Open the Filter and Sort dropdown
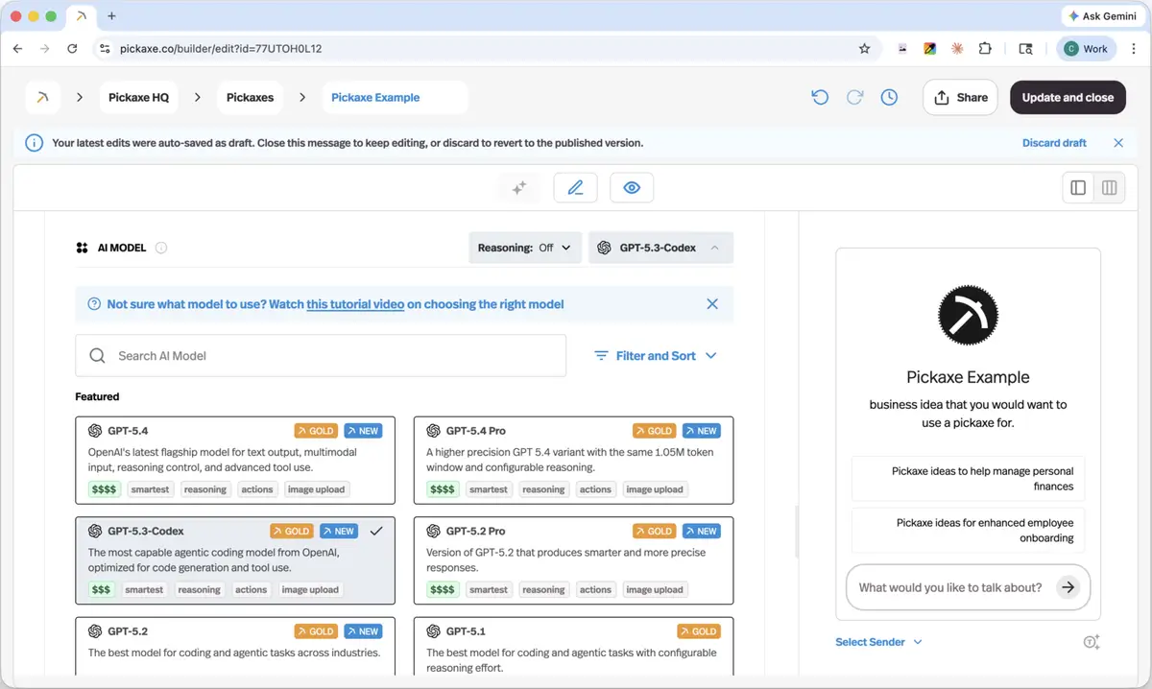1152x689 pixels. (656, 355)
